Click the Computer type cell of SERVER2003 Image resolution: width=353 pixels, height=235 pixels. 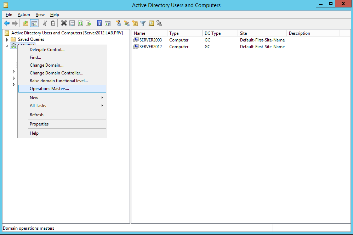click(179, 40)
